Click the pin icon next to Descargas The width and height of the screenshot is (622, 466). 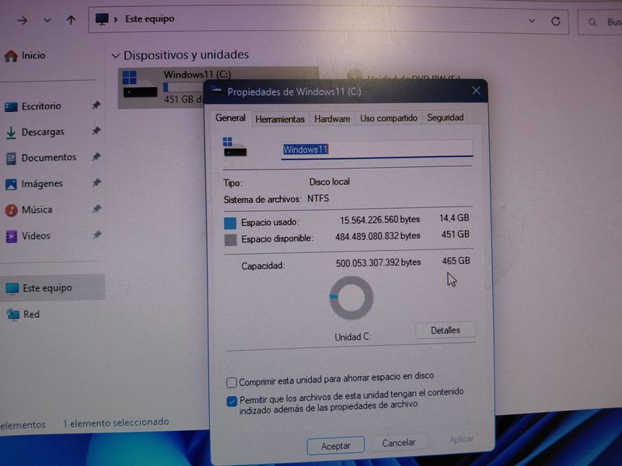pos(96,130)
